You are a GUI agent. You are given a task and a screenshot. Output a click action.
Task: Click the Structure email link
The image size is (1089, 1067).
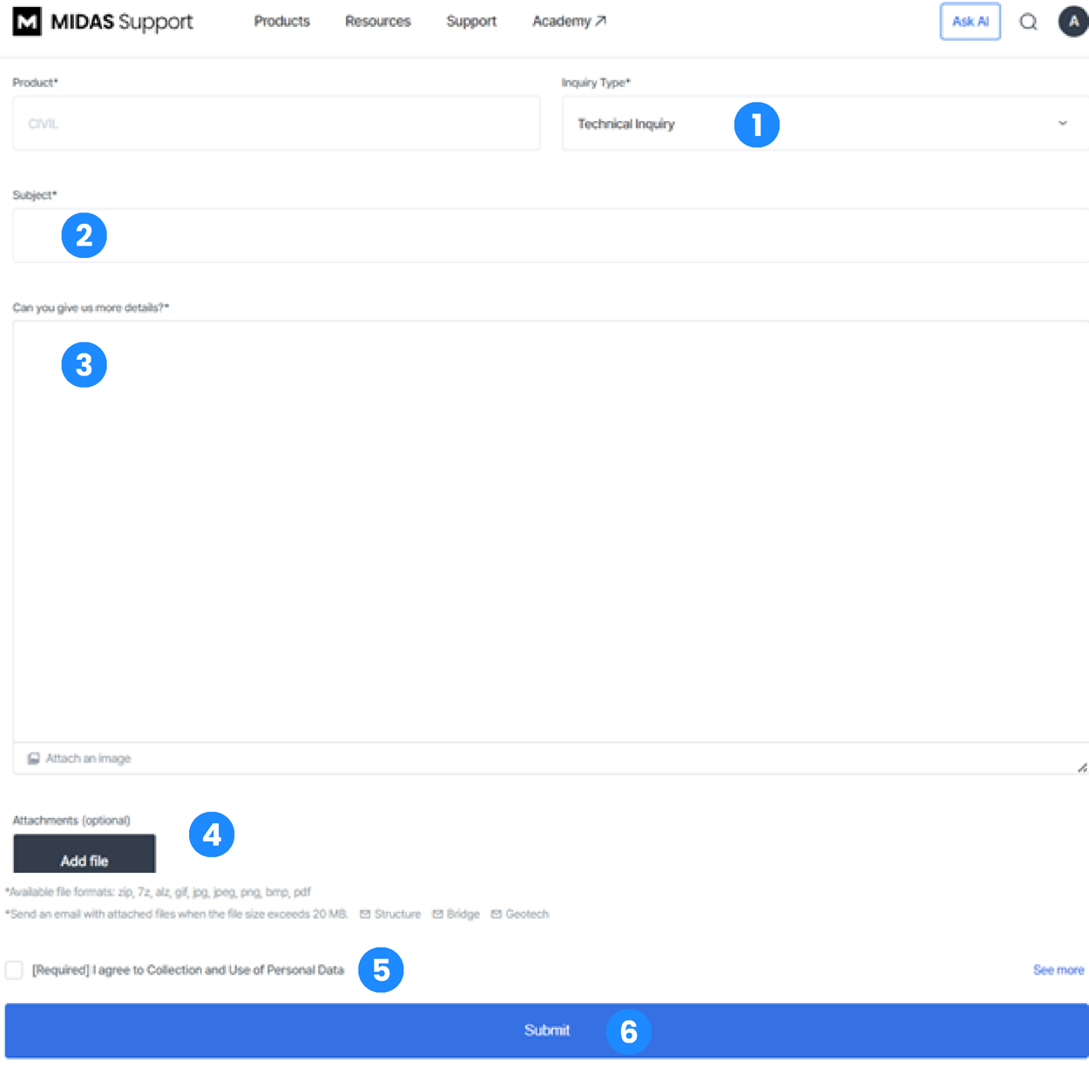[390, 914]
